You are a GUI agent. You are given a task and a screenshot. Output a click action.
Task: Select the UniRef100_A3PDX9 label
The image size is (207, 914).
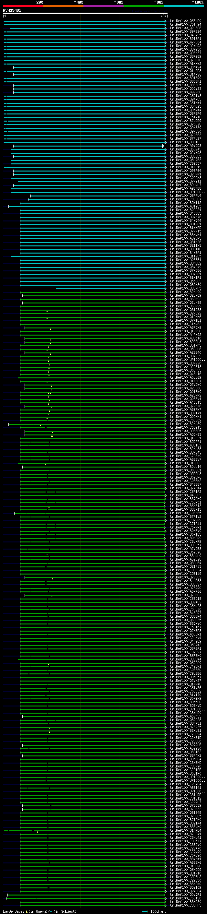(x=186, y=327)
